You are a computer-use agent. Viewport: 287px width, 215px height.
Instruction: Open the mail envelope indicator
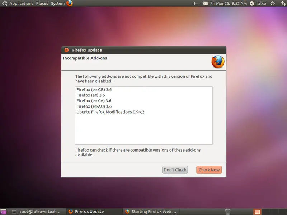(x=205, y=3)
